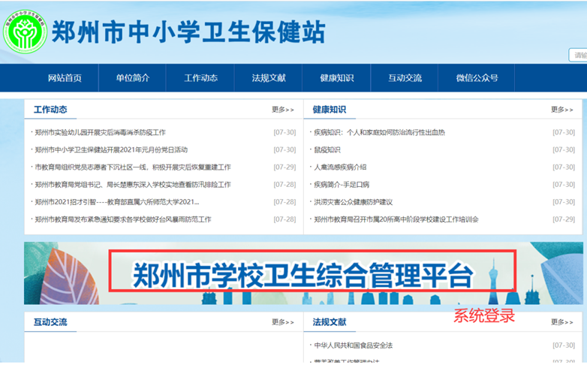
Task: Open 网站首页 navigation menu item
Action: pyautogui.click(x=65, y=78)
